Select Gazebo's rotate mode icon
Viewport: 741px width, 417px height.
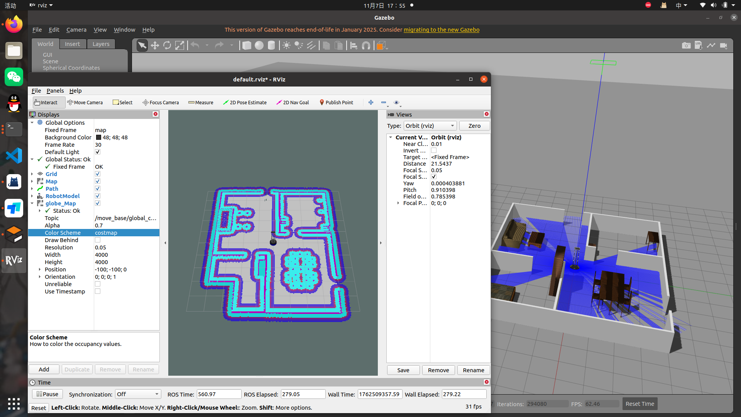pyautogui.click(x=167, y=46)
